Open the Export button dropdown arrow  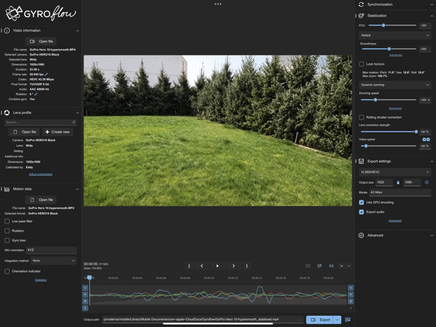click(337, 320)
